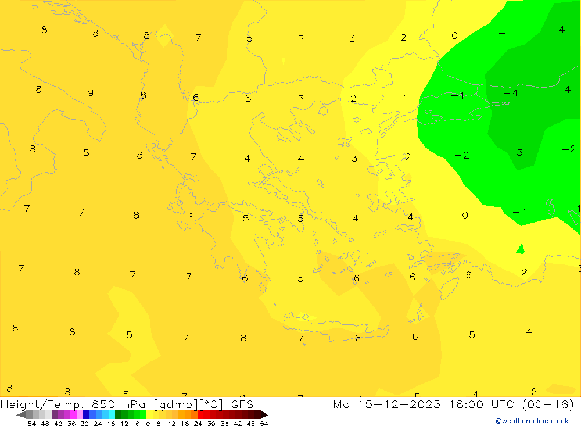Click the '36' legend scale label
581x426 pixels.
(224, 424)
